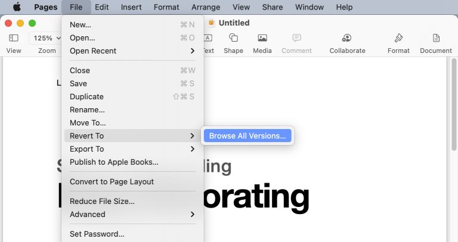Viewport: 458px width, 242px height.
Task: Choose Open... from the File menu
Action: pos(132,38)
